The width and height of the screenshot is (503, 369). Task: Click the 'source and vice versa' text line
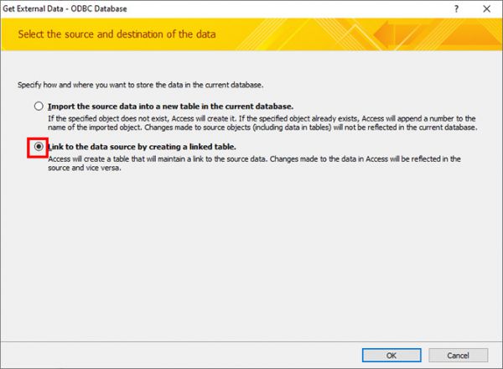point(86,167)
